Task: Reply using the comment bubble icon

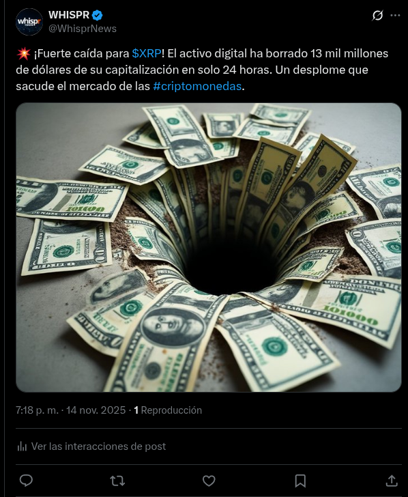Action: click(x=26, y=481)
